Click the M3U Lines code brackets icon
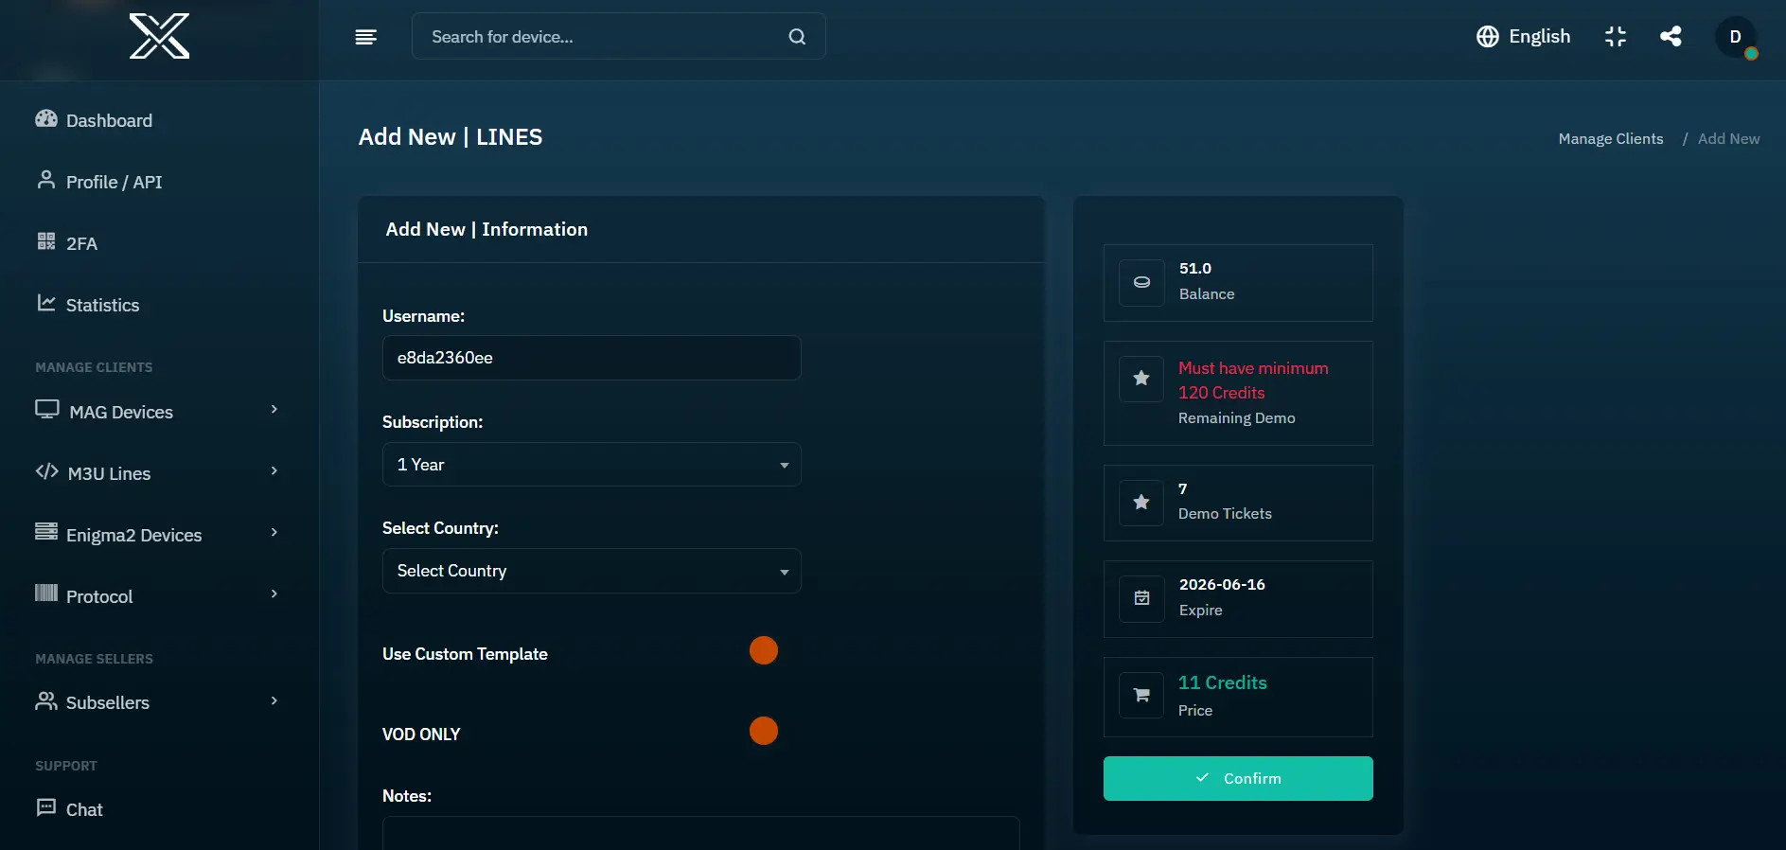Image resolution: width=1786 pixels, height=850 pixels. pyautogui.click(x=47, y=471)
